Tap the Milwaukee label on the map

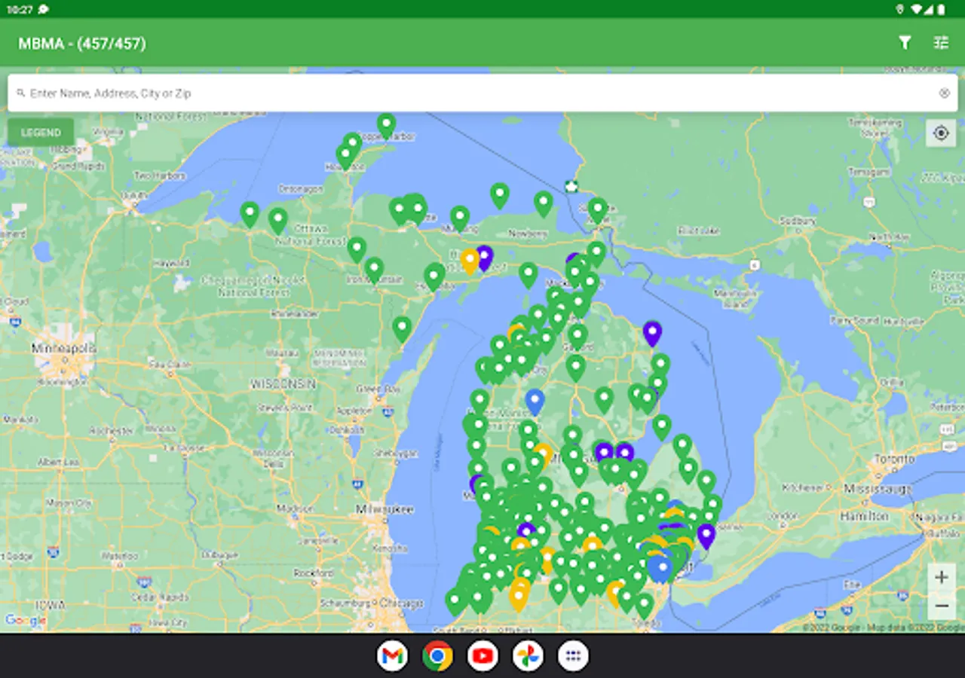click(385, 509)
